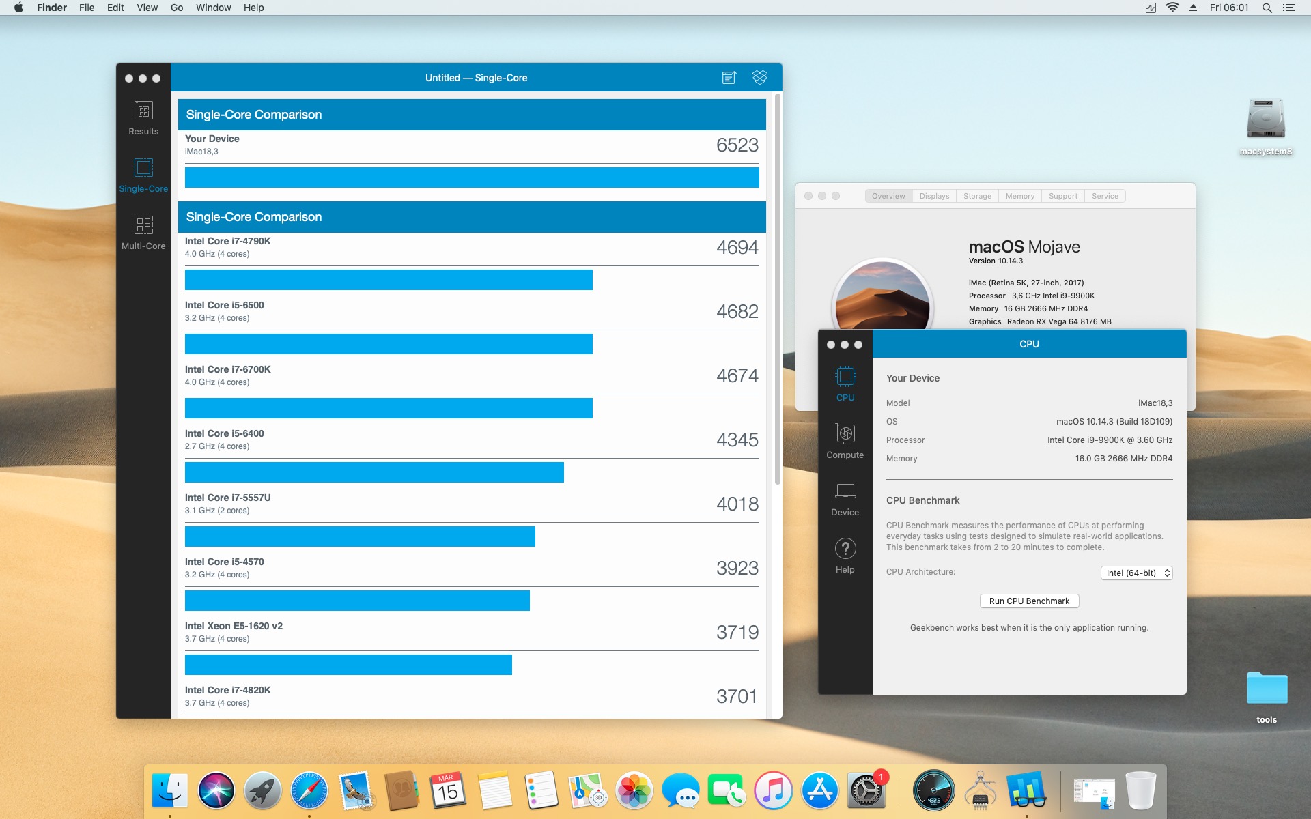
Task: Open Spotlight search in menu bar
Action: pos(1267,8)
